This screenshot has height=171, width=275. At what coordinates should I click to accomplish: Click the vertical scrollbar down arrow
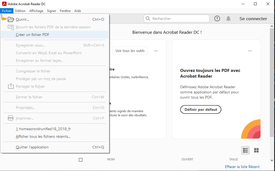(x=272, y=160)
